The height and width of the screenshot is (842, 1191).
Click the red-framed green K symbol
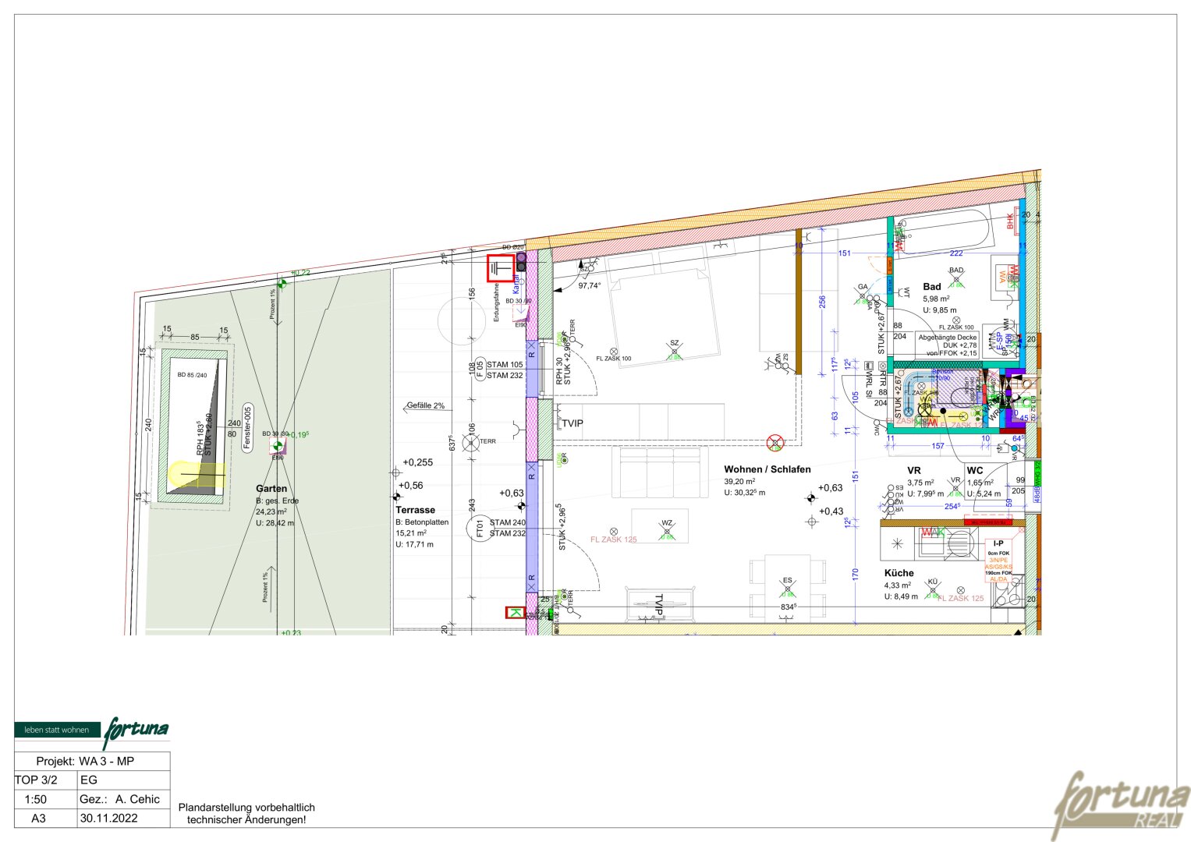(515, 613)
